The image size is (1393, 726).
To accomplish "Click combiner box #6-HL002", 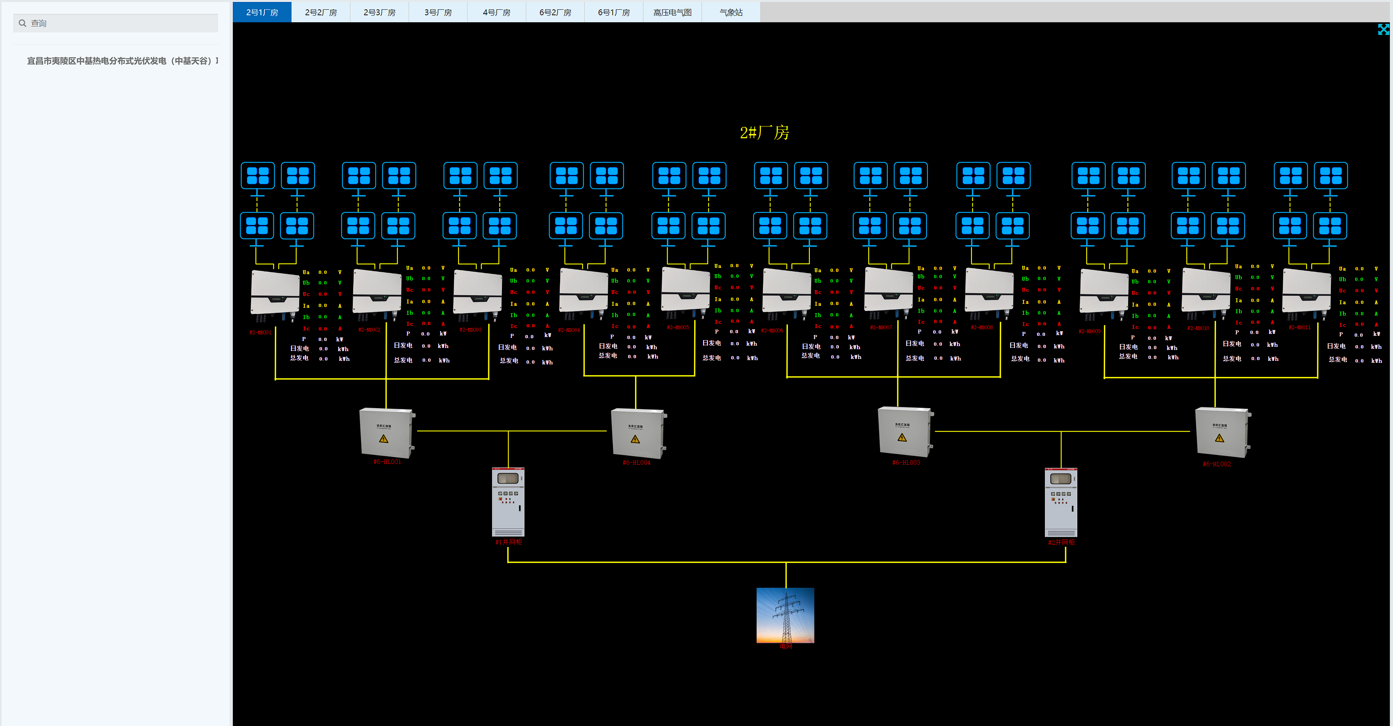I will [x=1222, y=433].
